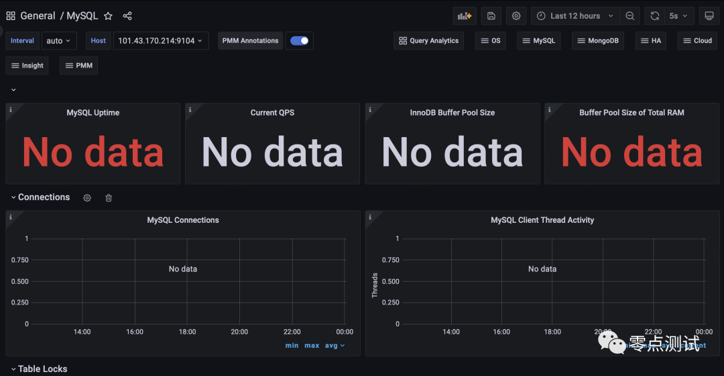
Task: Open the MongoDB dashboards menu
Action: click(x=598, y=41)
